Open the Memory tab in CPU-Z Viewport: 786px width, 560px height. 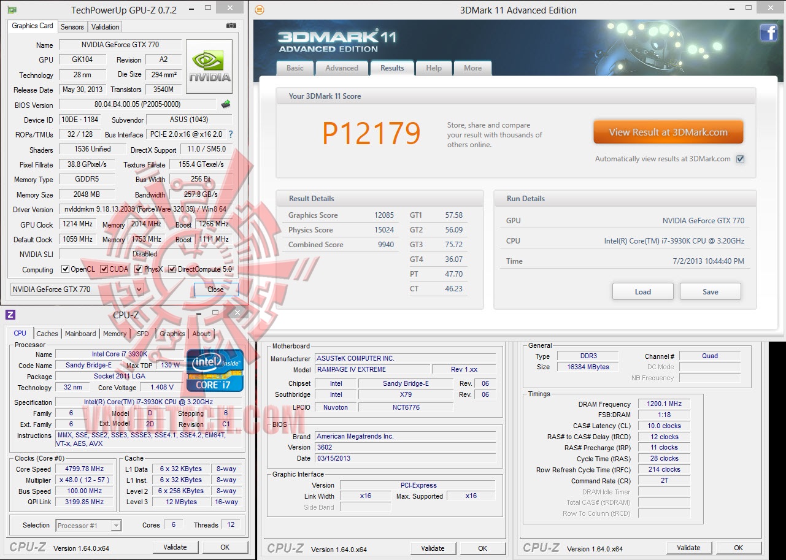point(115,334)
